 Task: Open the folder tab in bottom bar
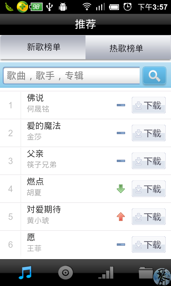pos(146,273)
